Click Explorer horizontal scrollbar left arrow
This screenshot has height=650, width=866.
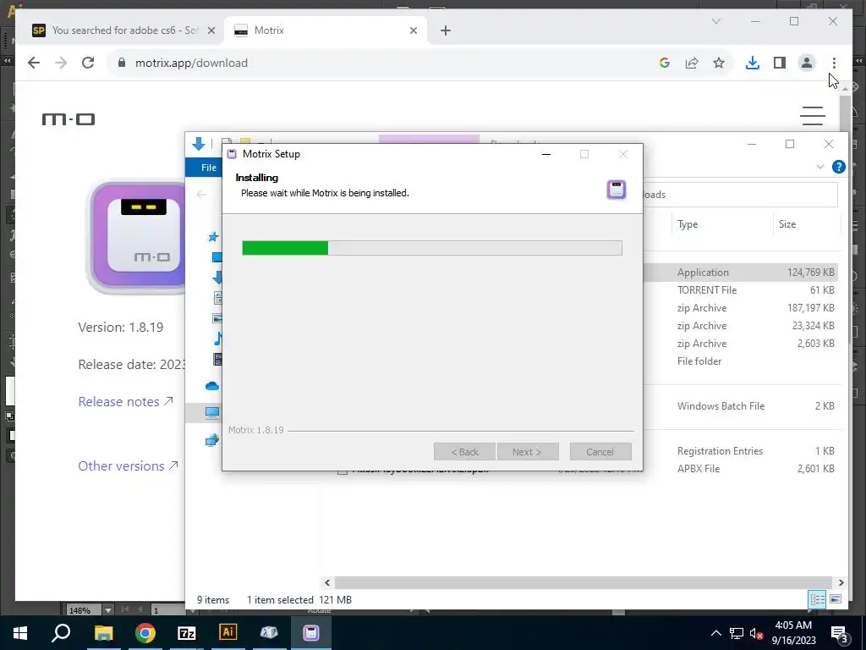(327, 582)
